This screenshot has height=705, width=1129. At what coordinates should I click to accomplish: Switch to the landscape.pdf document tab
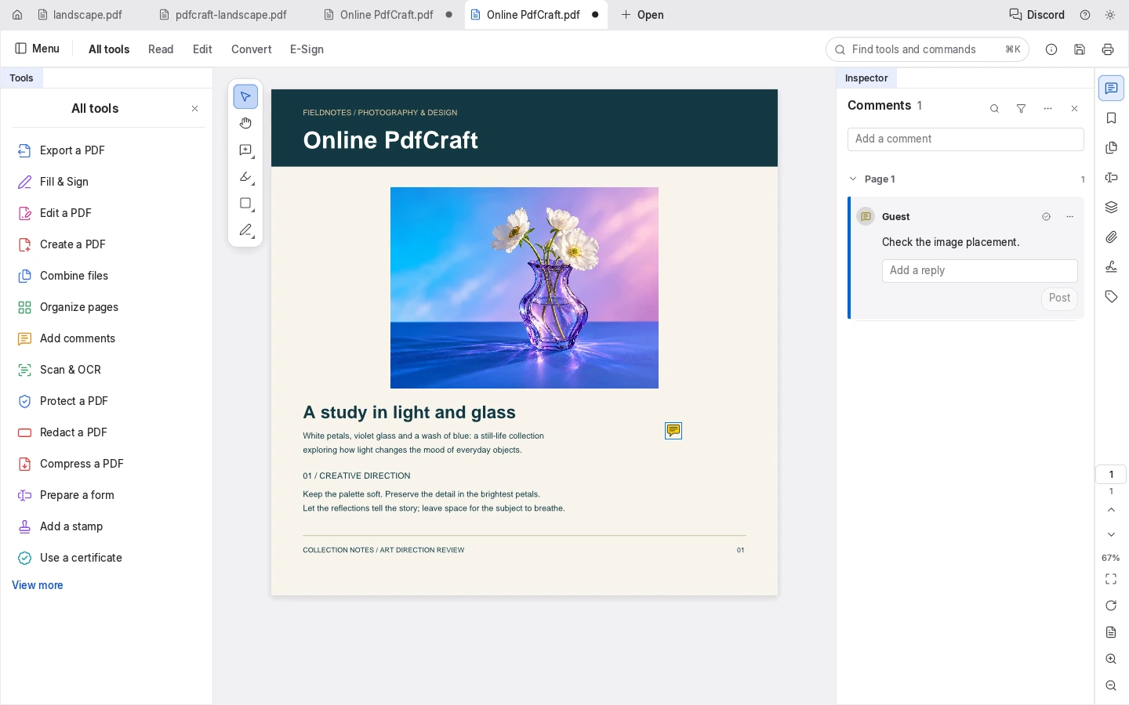click(x=80, y=15)
